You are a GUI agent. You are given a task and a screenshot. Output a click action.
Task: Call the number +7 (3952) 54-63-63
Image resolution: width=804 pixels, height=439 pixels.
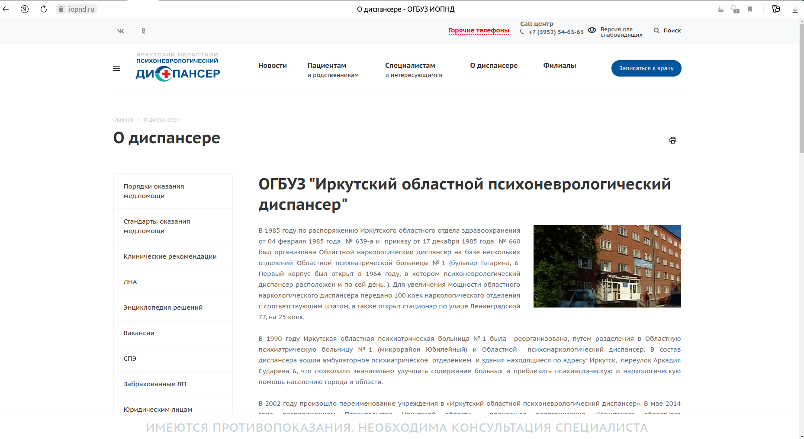click(x=556, y=32)
